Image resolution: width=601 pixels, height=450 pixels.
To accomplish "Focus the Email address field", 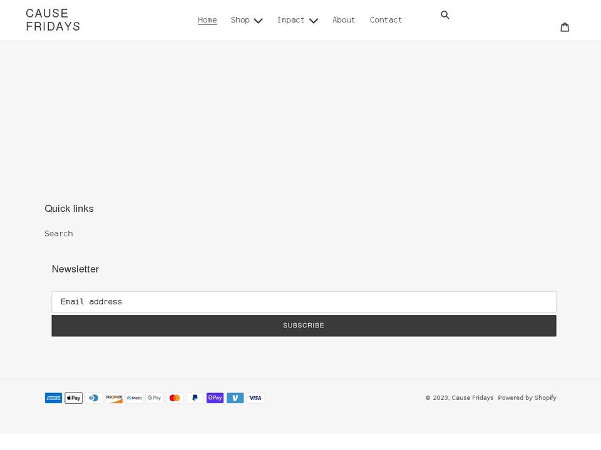I will click(304, 301).
